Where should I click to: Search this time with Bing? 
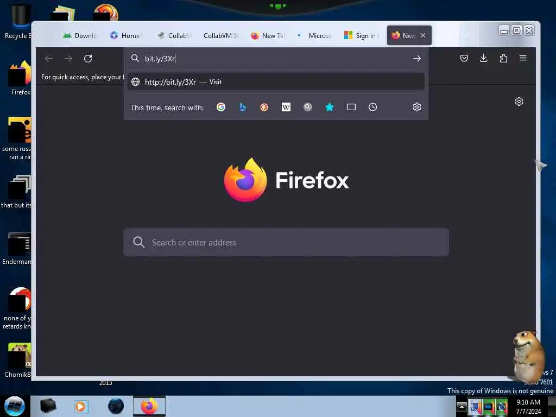[x=243, y=107]
